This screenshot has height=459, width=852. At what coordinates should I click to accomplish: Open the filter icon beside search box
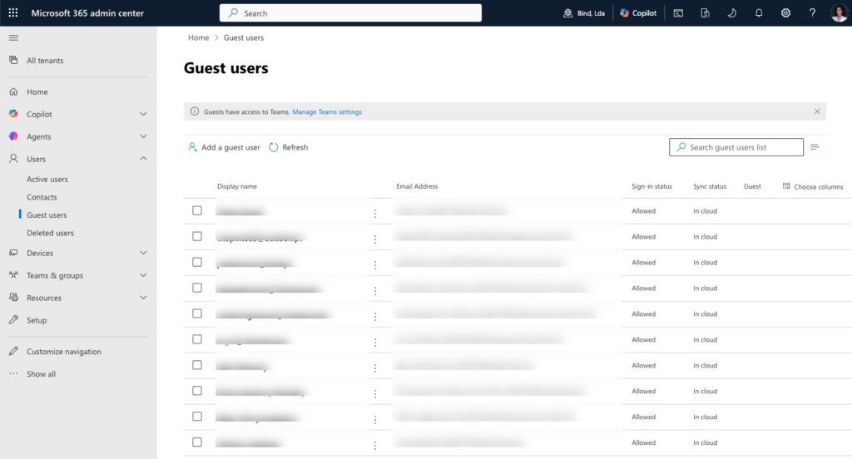[815, 147]
